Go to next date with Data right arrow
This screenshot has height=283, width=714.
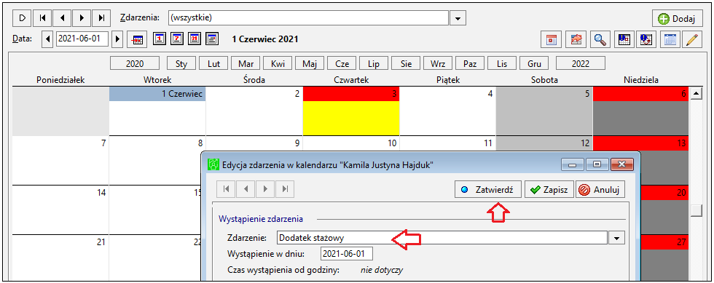117,39
